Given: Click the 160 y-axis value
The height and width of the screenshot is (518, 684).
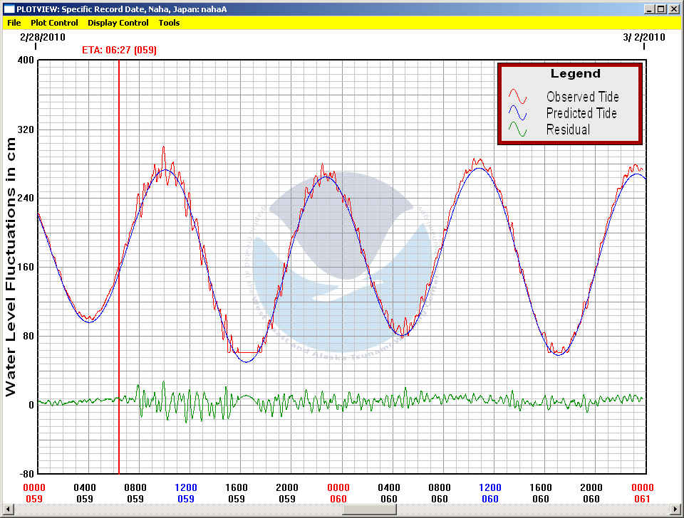Looking at the screenshot, I should coord(26,267).
